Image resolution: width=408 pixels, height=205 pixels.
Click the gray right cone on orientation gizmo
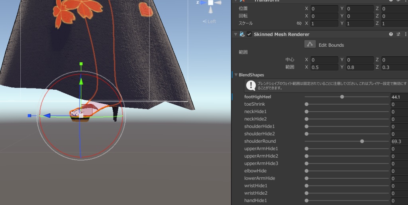click(x=218, y=3)
